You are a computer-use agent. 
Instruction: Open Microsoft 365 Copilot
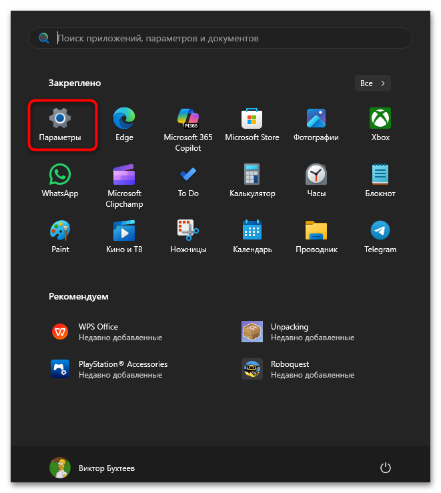188,129
